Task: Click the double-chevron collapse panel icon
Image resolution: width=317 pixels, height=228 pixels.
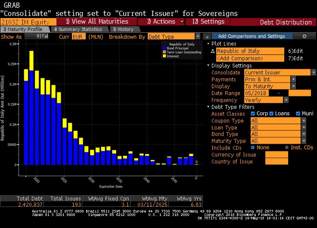Action: 207,37
